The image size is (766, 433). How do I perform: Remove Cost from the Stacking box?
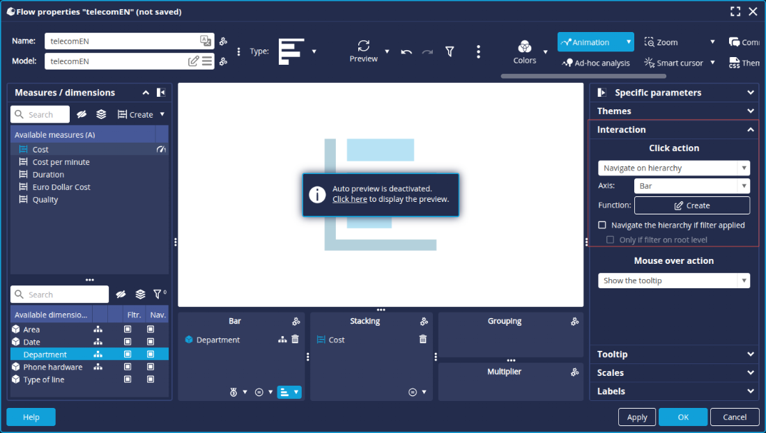tap(422, 340)
